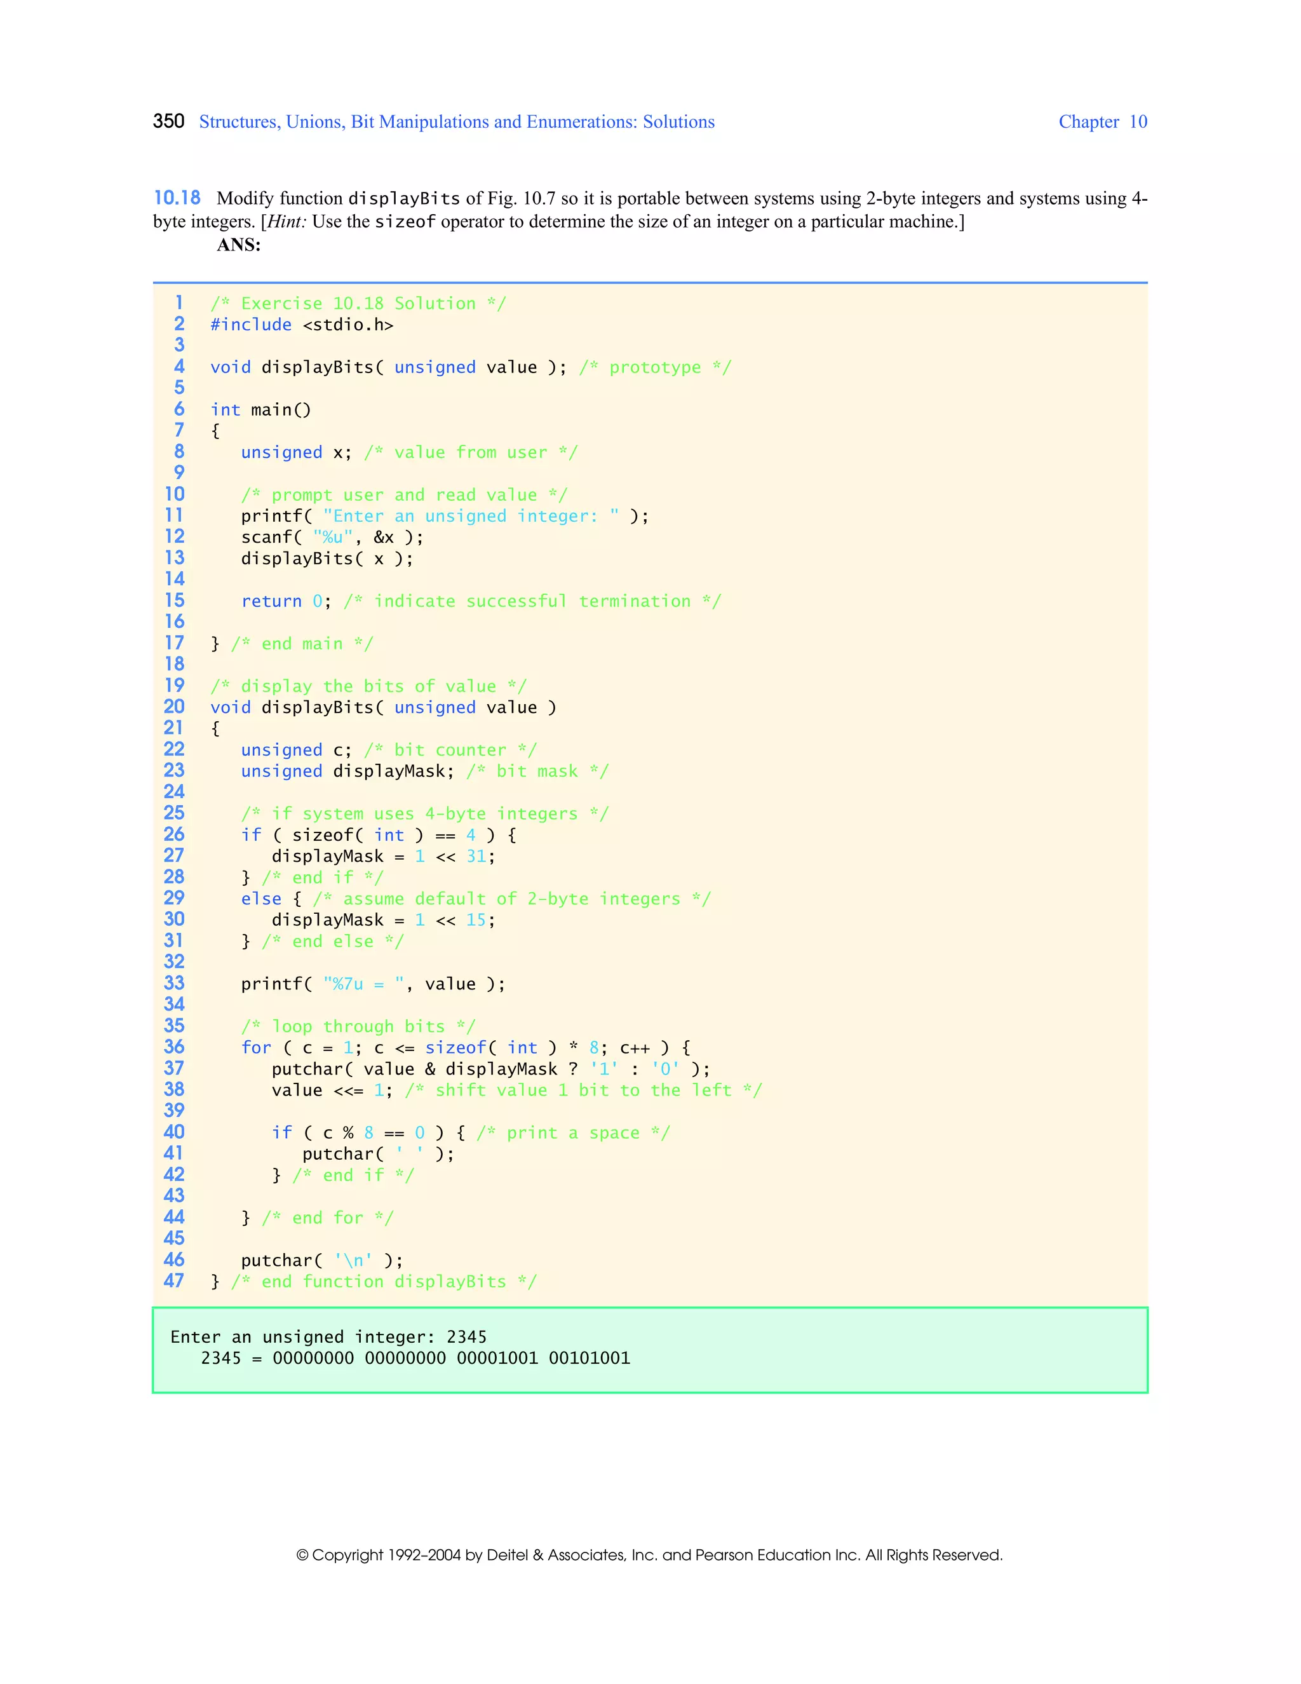This screenshot has height=1684, width=1301.
Task: Click the 'Chapter 10' header text
Action: click(1103, 122)
